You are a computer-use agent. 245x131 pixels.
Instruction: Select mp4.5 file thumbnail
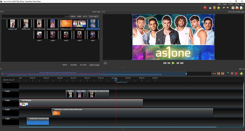click(x=39, y=35)
